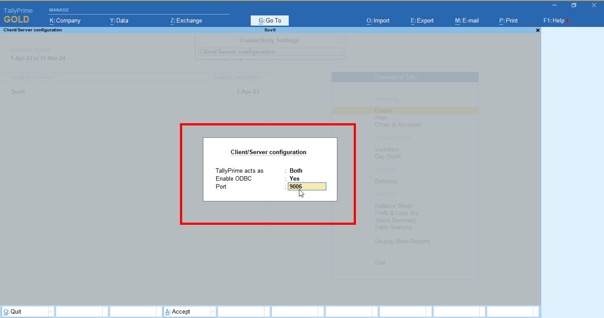This screenshot has width=604, height=318.
Task: Click 'Day BooK' in the Gateway of Tally
Action: [388, 156]
